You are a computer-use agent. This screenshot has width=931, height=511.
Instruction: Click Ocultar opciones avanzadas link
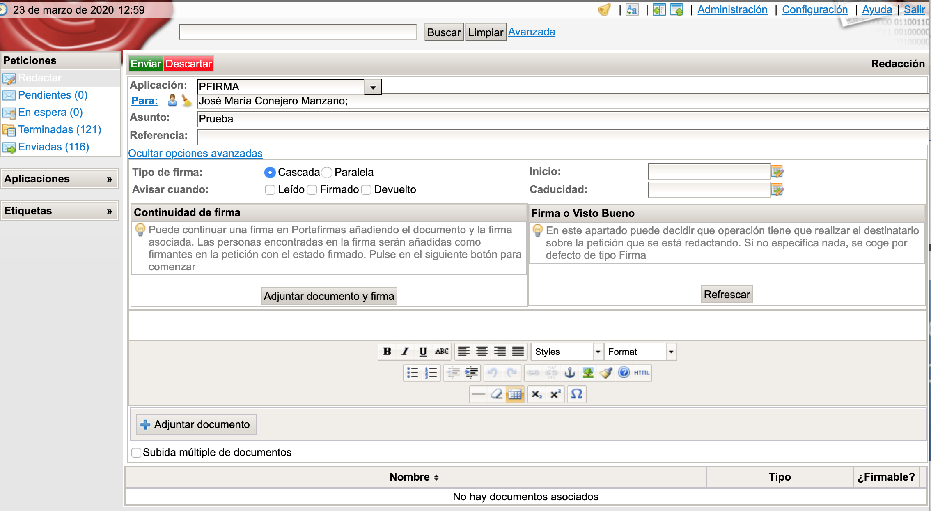click(x=195, y=154)
